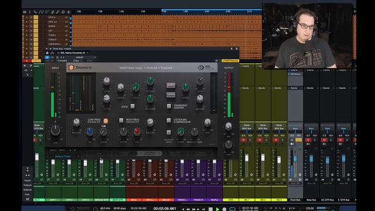
Task: Open the Track List panel icon
Action: (x=25, y=12)
